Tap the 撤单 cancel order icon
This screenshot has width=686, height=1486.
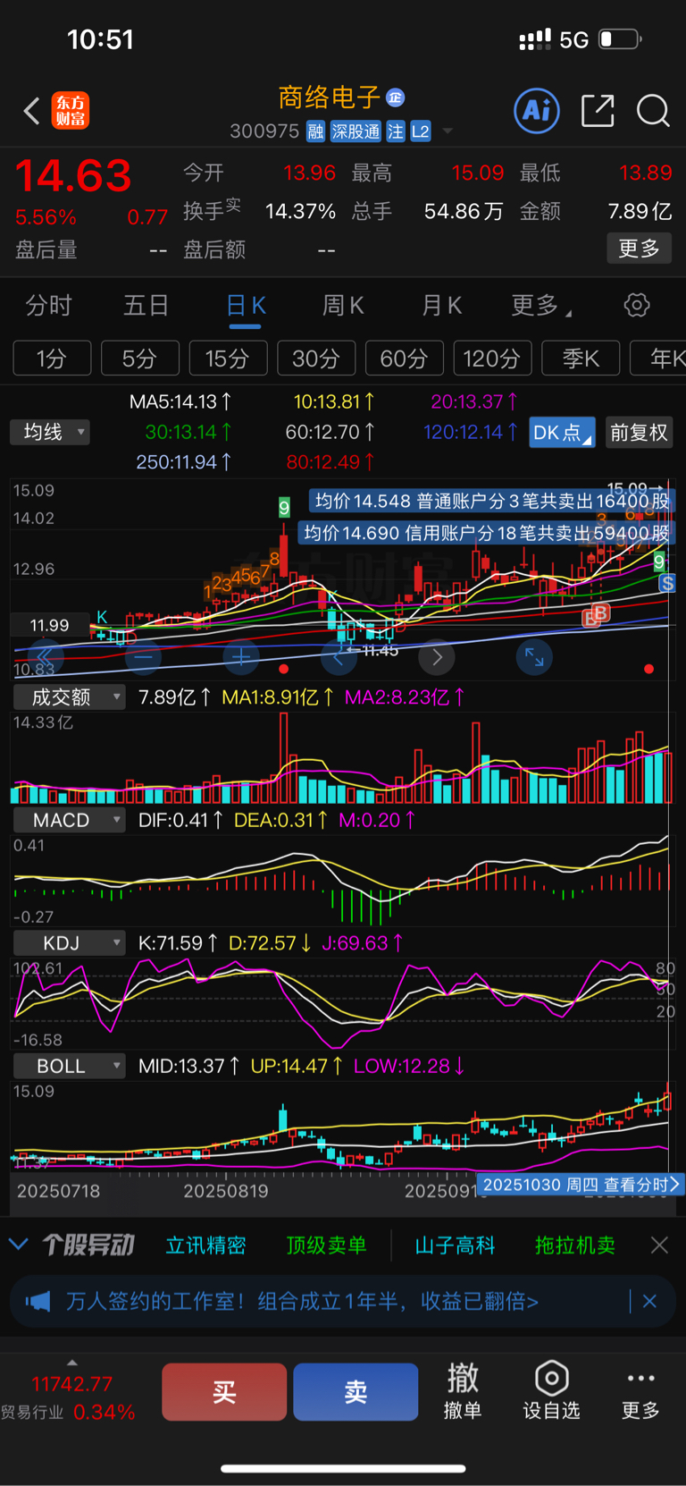coord(463,1390)
